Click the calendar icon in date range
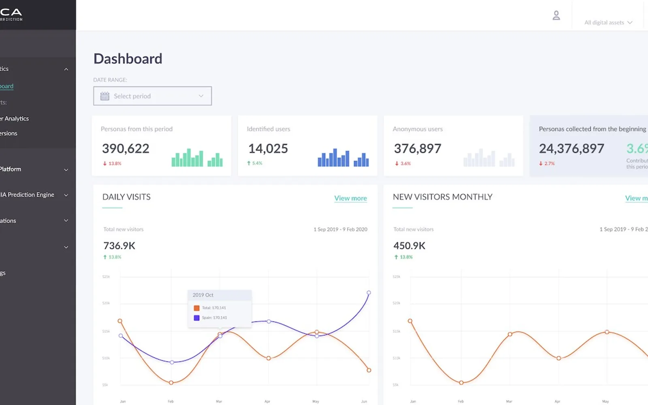 (x=105, y=96)
